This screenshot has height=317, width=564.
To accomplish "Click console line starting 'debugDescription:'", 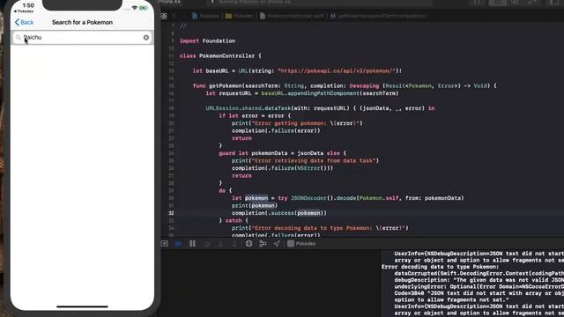I will click(479, 280).
